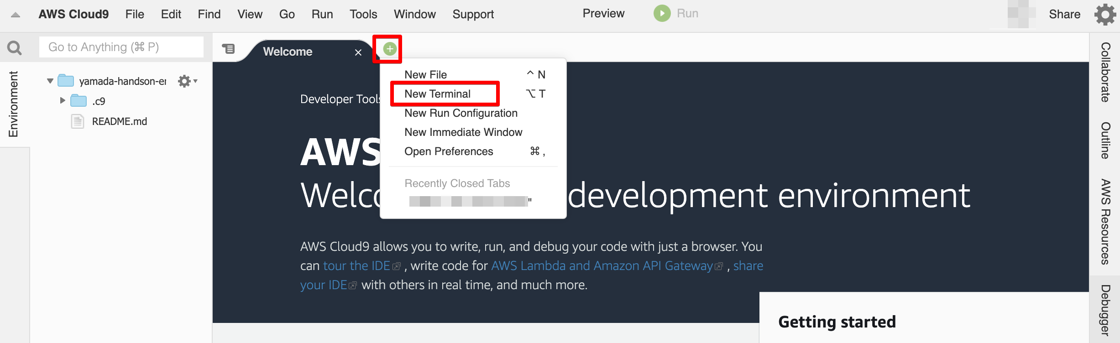Click the Getting started heading
This screenshot has width=1120, height=343.
coord(837,322)
